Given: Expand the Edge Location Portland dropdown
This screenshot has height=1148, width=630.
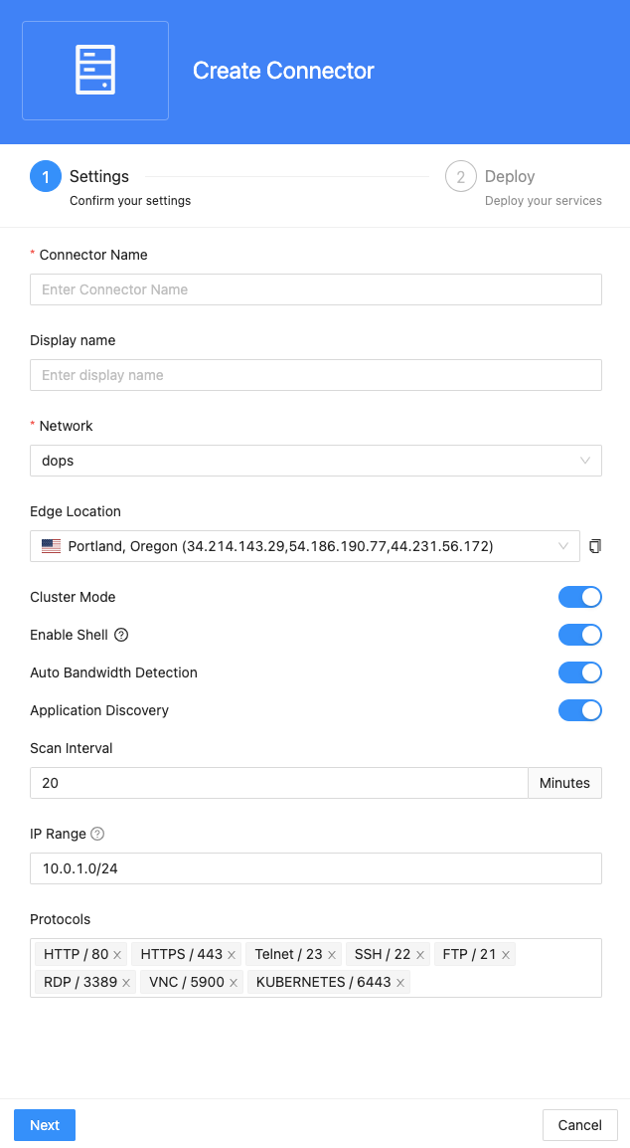Looking at the screenshot, I should (304, 546).
